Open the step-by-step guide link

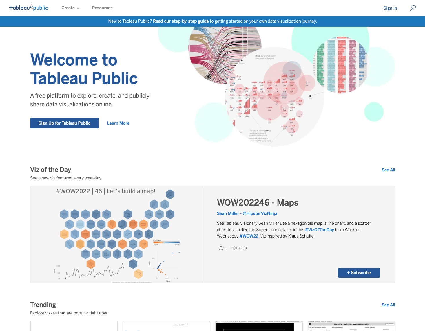pos(181,21)
